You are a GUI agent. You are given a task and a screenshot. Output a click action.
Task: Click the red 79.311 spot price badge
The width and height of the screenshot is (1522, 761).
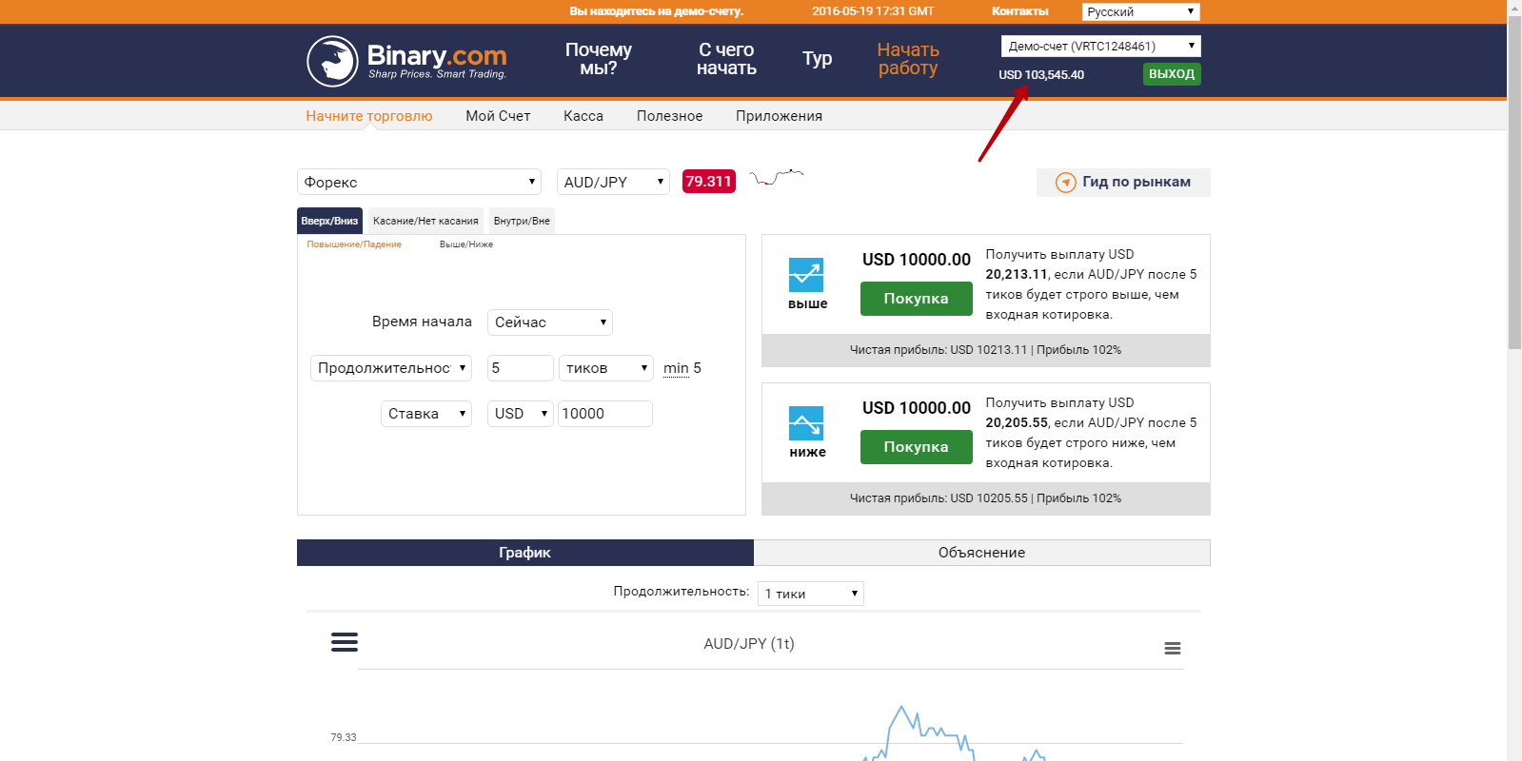coord(708,182)
